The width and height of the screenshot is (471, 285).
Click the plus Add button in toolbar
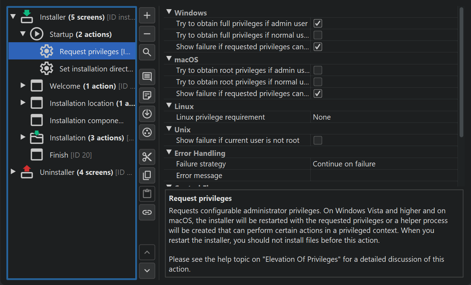click(147, 16)
